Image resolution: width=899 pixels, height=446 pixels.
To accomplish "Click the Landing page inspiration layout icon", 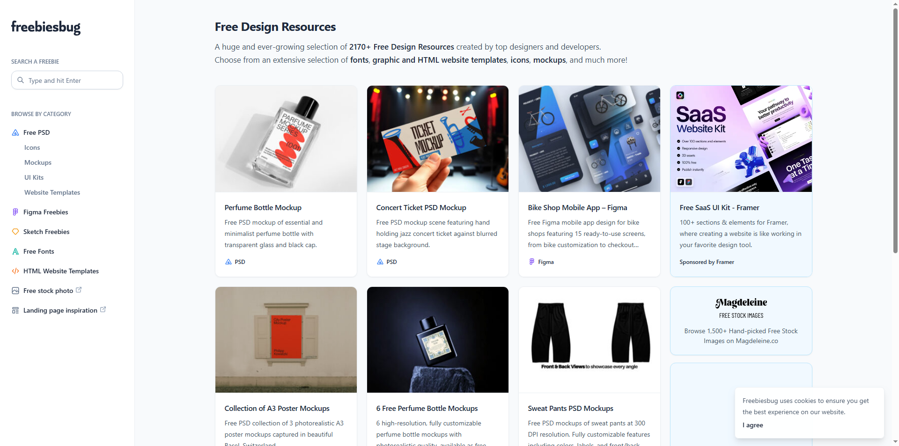I will coord(15,310).
